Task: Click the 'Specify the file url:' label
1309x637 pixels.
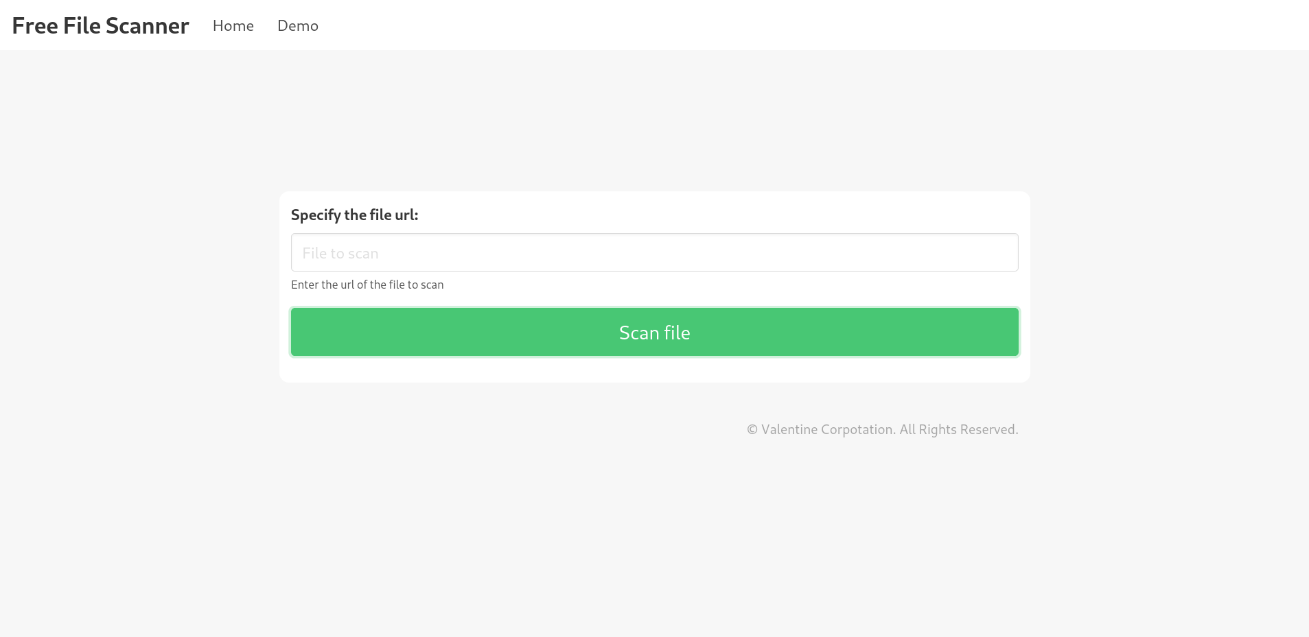Action: click(354, 215)
